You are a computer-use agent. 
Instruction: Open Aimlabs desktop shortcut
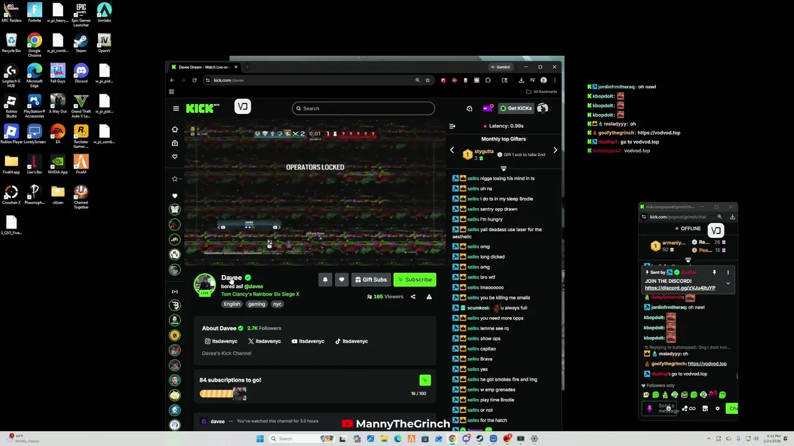(104, 13)
